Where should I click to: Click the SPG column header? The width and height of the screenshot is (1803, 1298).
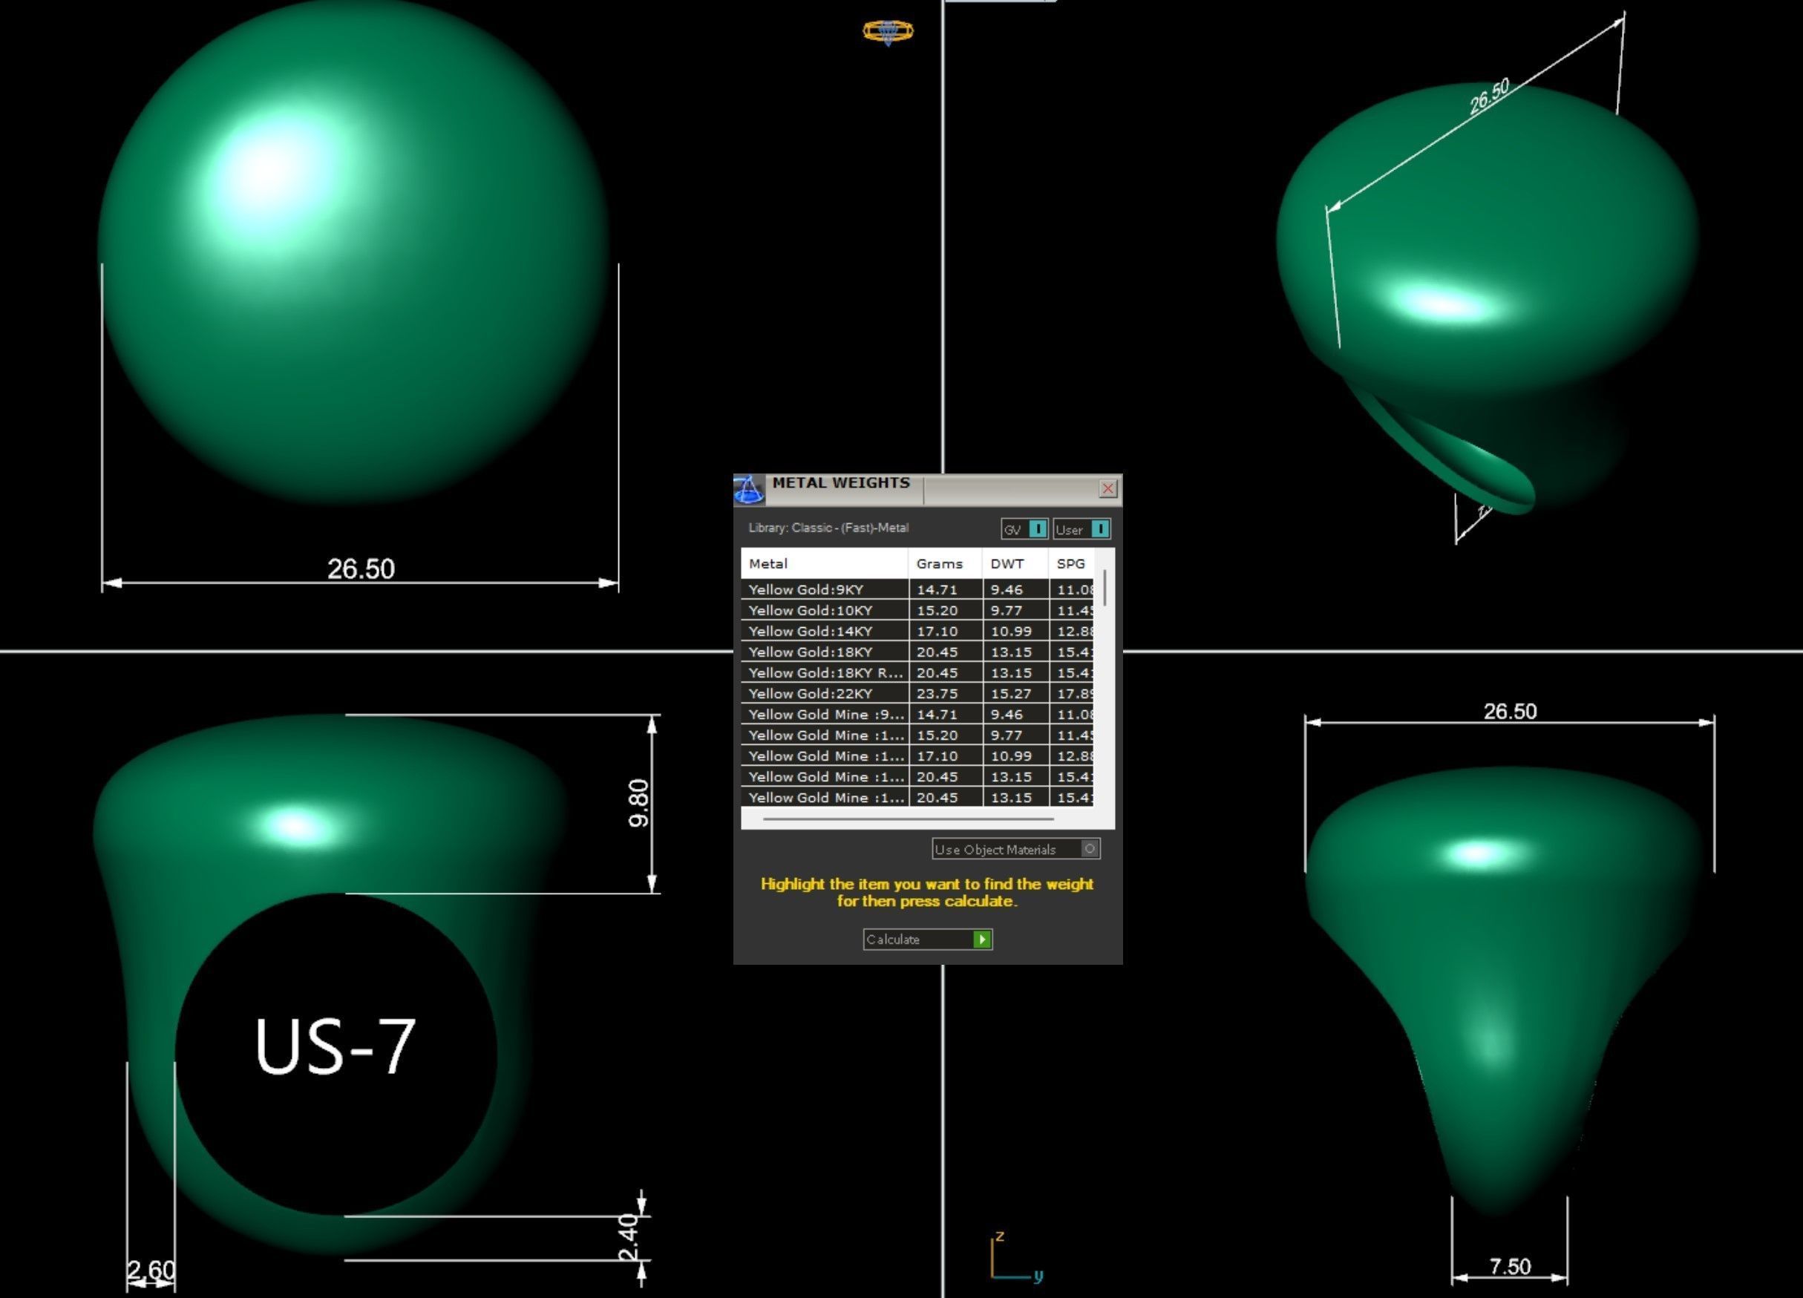[1071, 563]
